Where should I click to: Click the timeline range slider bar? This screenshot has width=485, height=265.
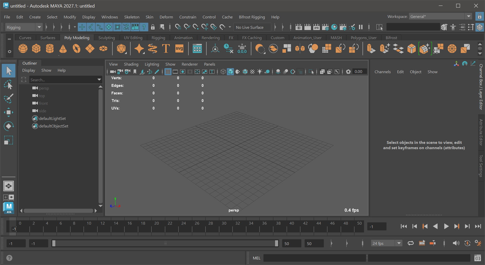(x=165, y=243)
